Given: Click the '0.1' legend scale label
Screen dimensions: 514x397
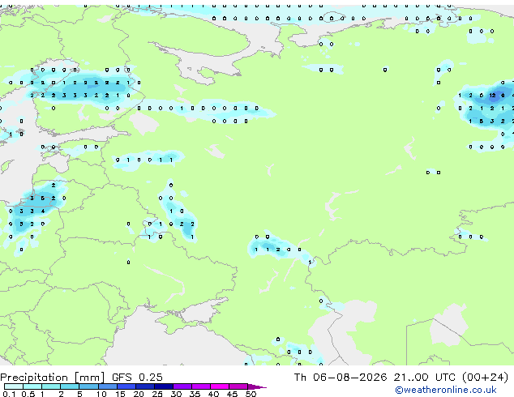Looking at the screenshot, I should click(9, 394).
